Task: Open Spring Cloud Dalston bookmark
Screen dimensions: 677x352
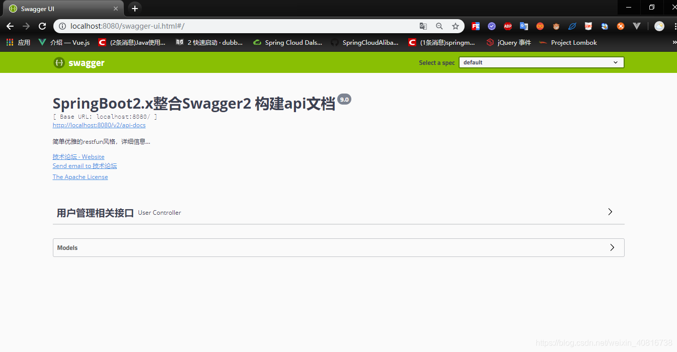Action: pos(287,43)
